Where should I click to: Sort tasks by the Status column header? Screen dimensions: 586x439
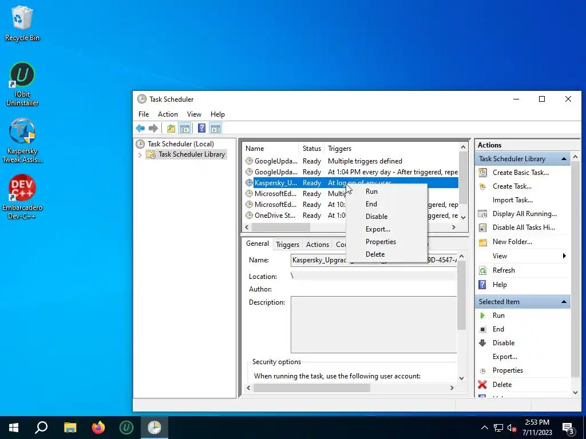(312, 149)
